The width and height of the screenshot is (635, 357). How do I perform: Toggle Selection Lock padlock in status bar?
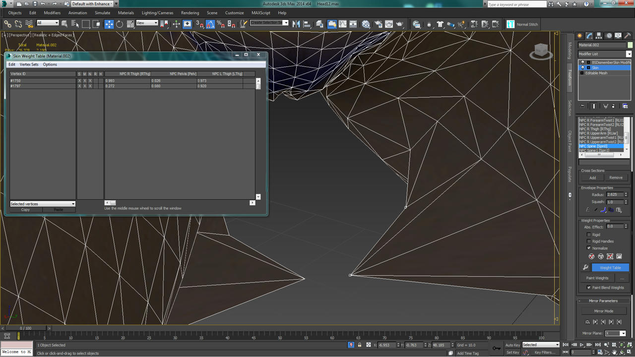[360, 345]
